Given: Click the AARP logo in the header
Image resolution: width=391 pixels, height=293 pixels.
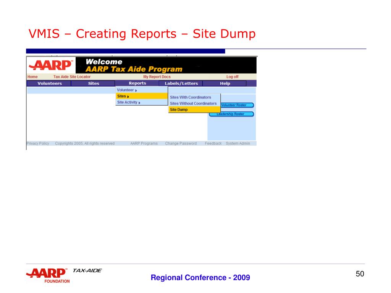Looking at the screenshot, I should point(51,65).
